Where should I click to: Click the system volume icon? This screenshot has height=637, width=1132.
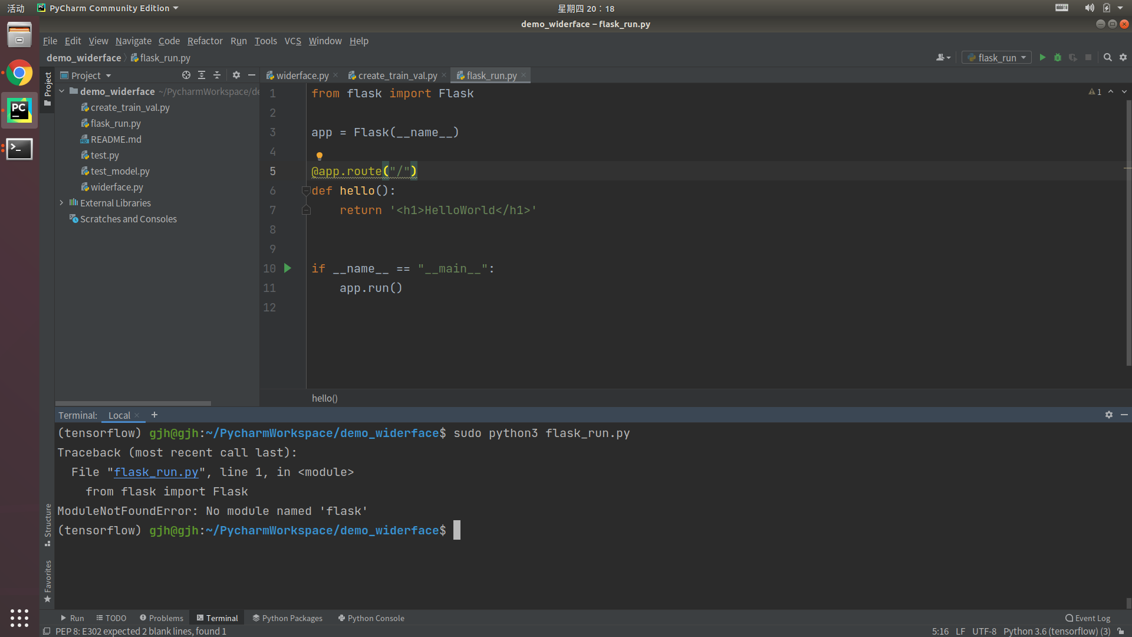tap(1089, 8)
